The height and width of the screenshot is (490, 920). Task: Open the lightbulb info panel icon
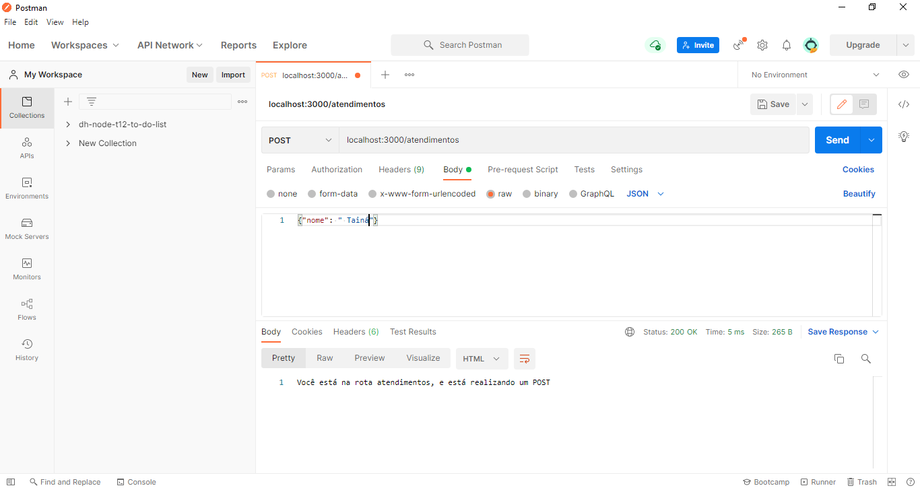pos(904,136)
